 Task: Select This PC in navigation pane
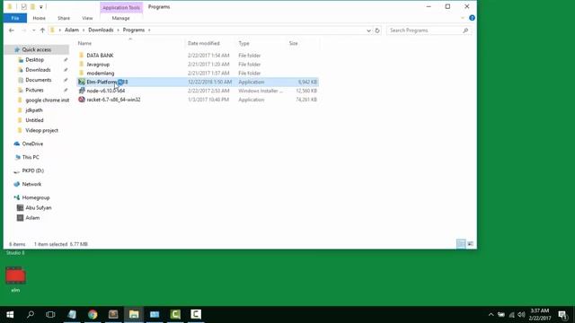coord(31,157)
